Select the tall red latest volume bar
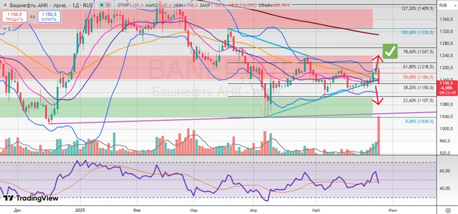 379,135
